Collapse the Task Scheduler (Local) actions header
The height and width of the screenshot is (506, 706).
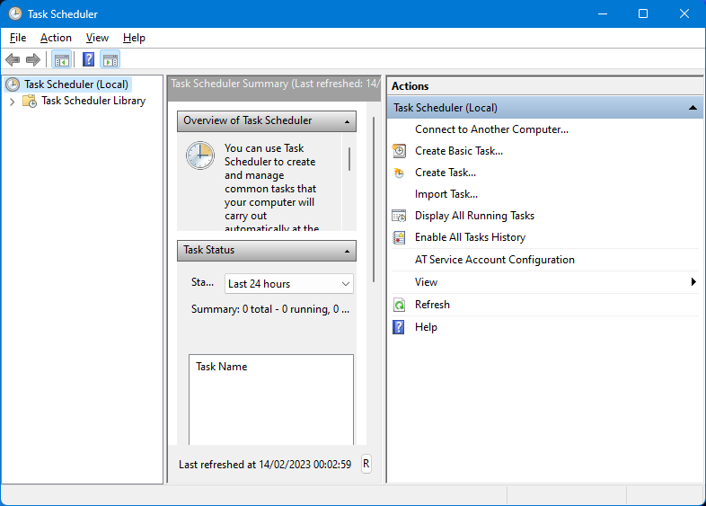click(x=693, y=108)
